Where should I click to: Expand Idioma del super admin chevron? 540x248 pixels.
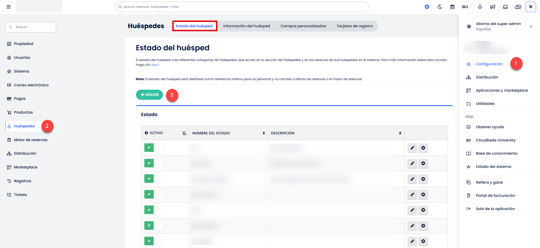531,26
